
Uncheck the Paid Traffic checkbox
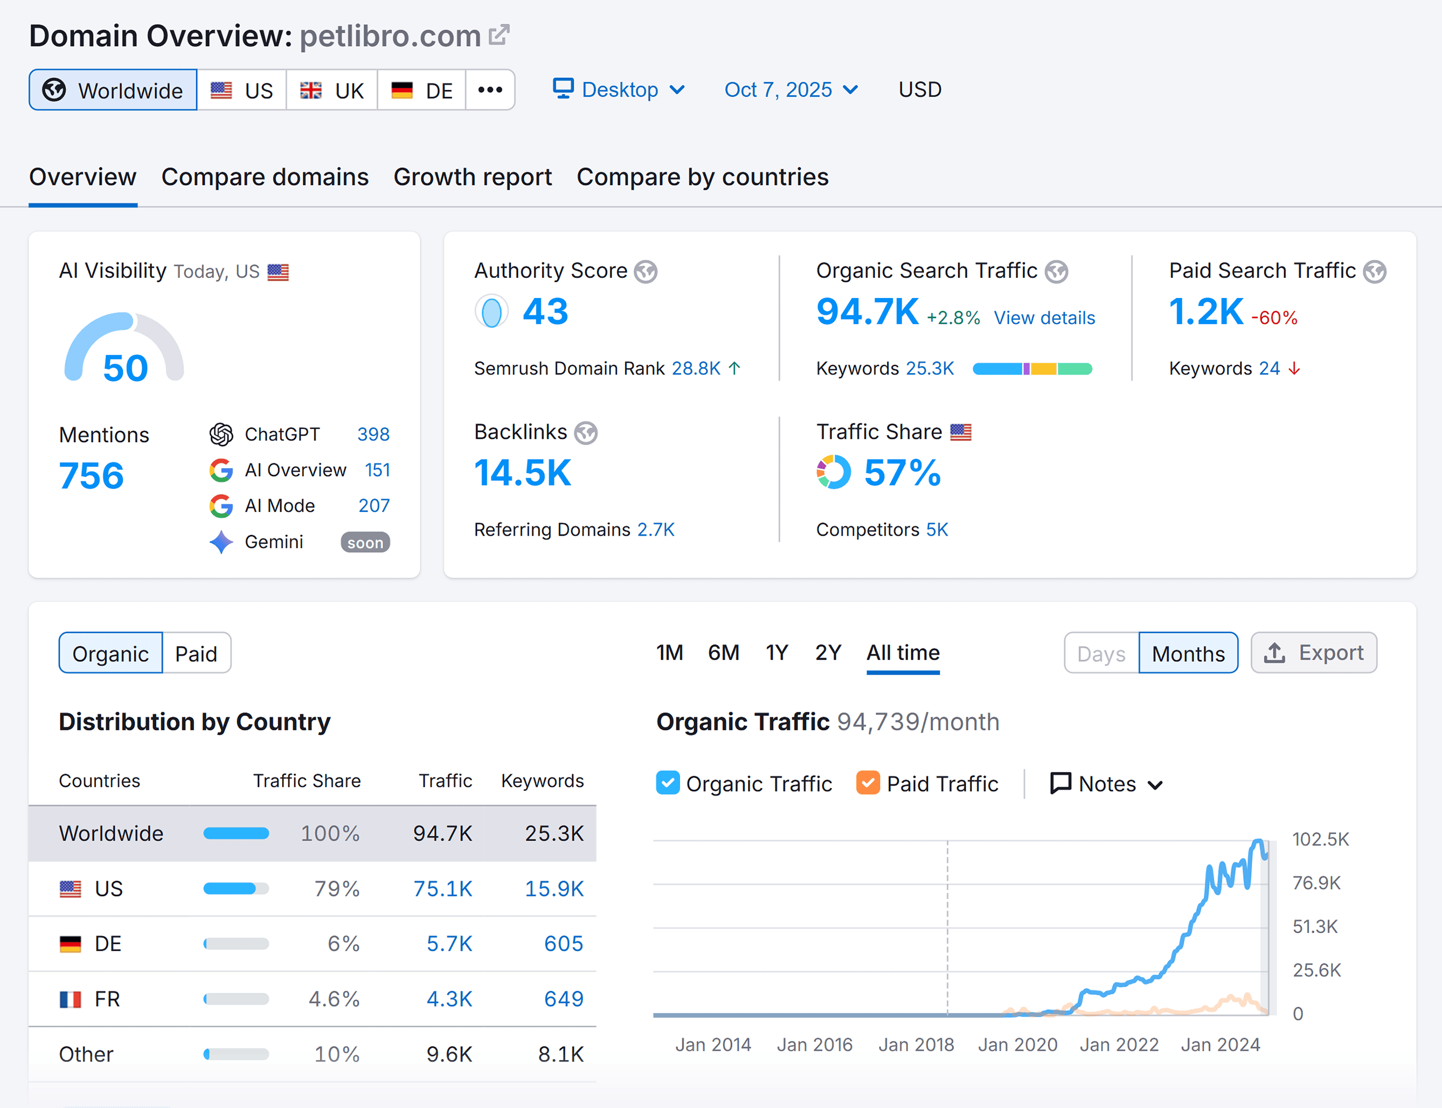869,783
